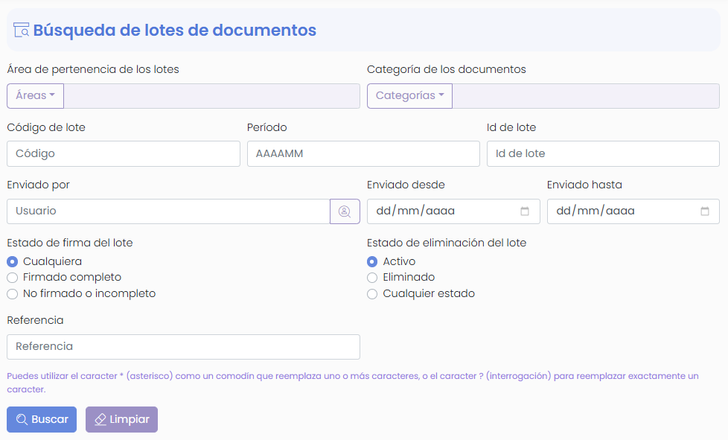This screenshot has width=728, height=440.
Task: Choose Eliminado under Estado de eliminación
Action: pyautogui.click(x=372, y=278)
